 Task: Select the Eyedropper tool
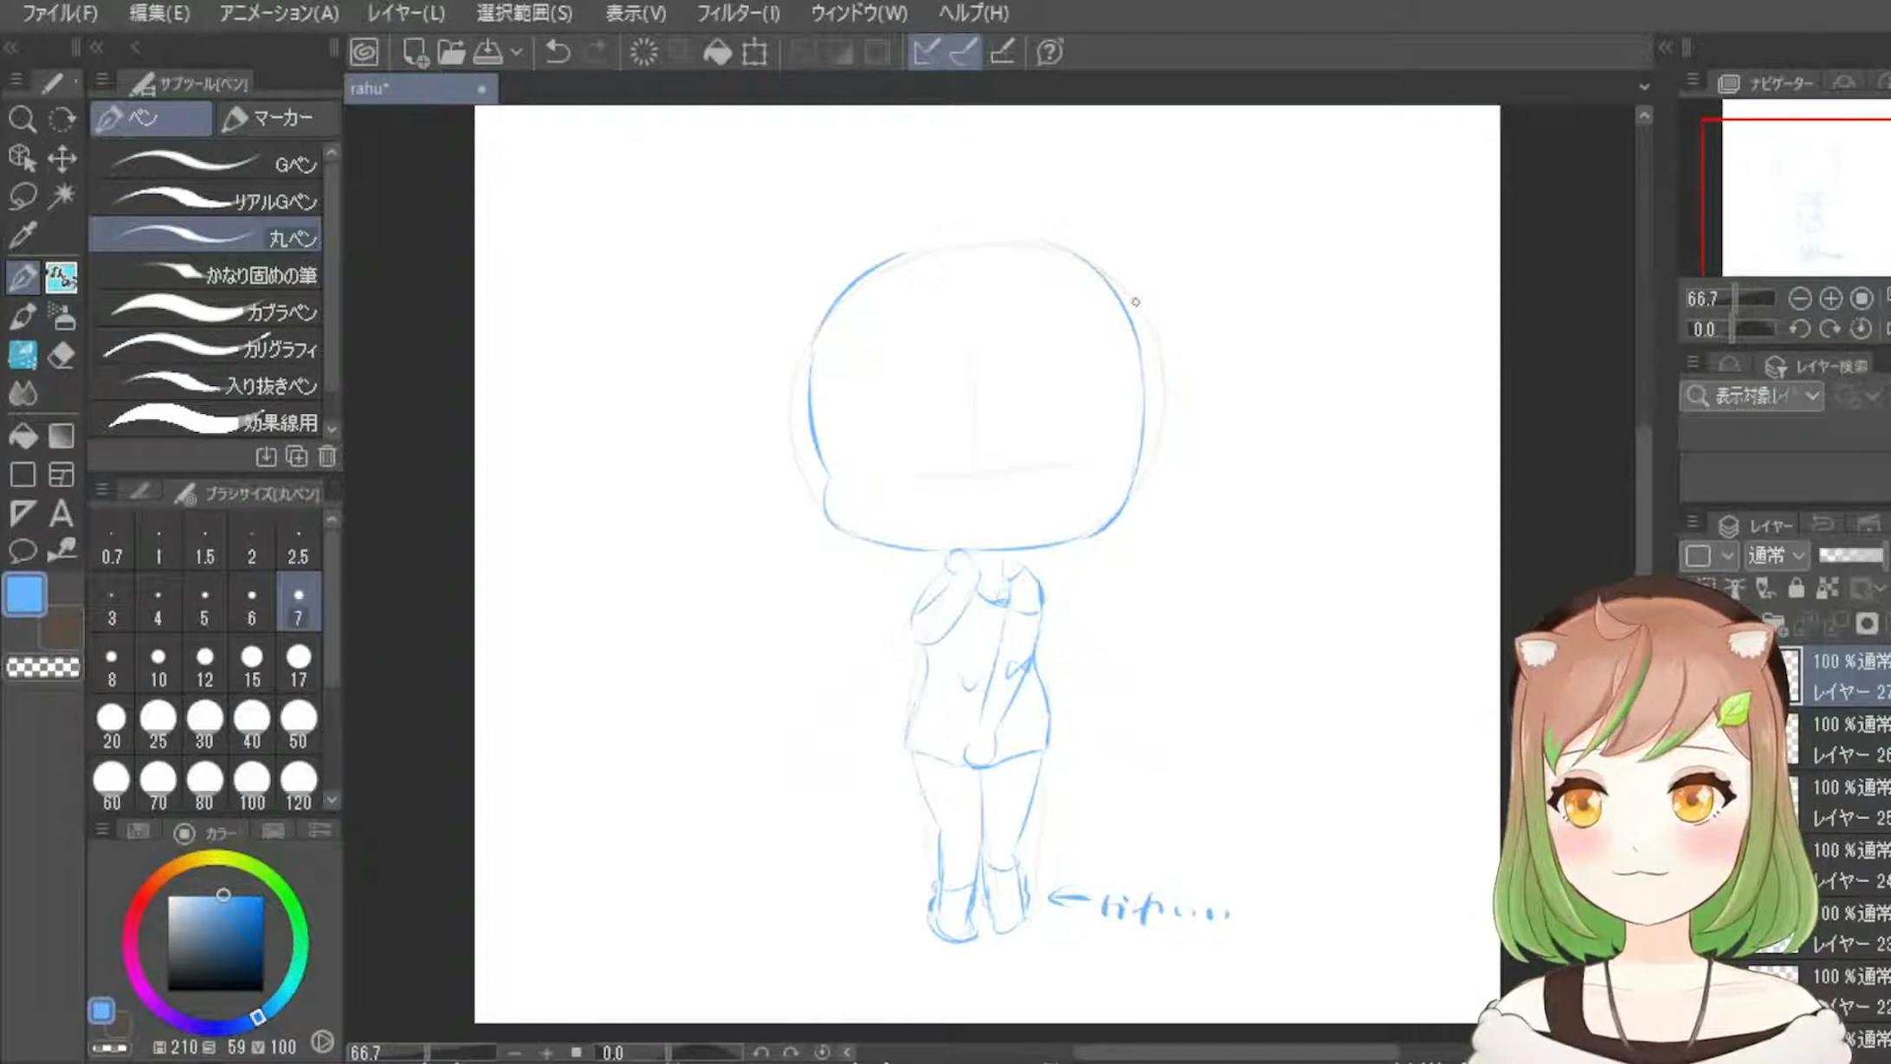[x=22, y=234]
